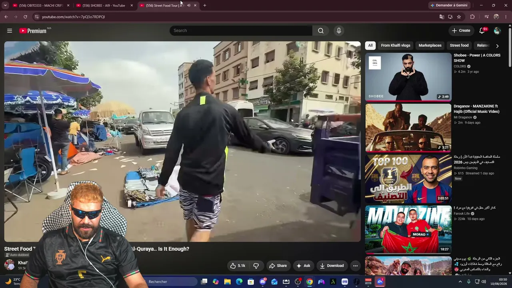Viewport: 512px width, 288px height.
Task: Bookmark this page with the star
Action: coord(459,17)
